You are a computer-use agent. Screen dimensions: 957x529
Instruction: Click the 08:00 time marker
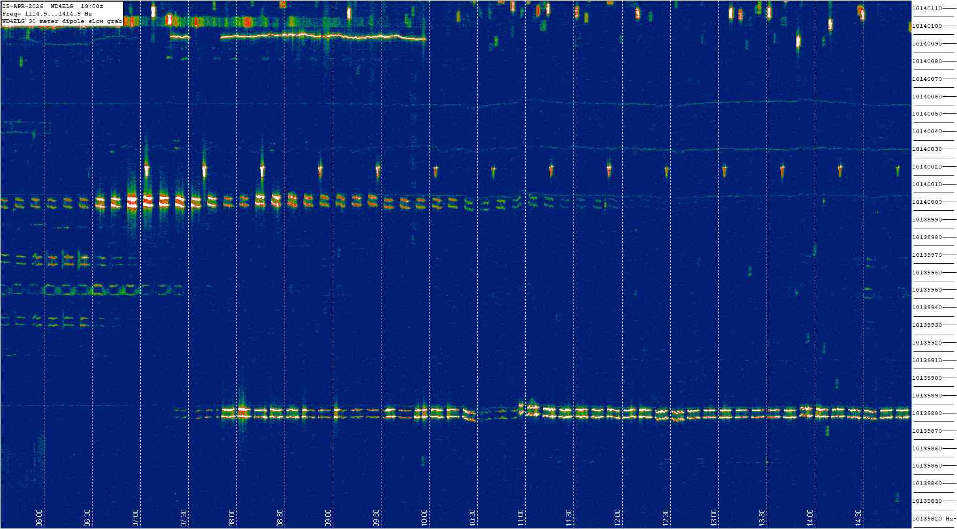[x=232, y=518]
